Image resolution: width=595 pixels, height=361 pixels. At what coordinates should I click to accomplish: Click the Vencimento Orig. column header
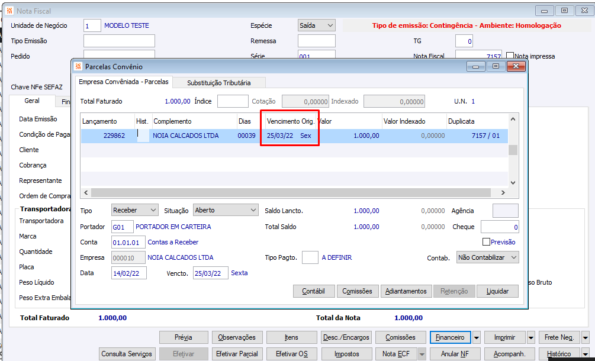[291, 121]
